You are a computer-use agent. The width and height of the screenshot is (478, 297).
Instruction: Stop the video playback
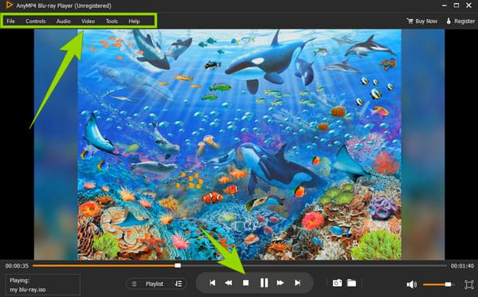245,283
